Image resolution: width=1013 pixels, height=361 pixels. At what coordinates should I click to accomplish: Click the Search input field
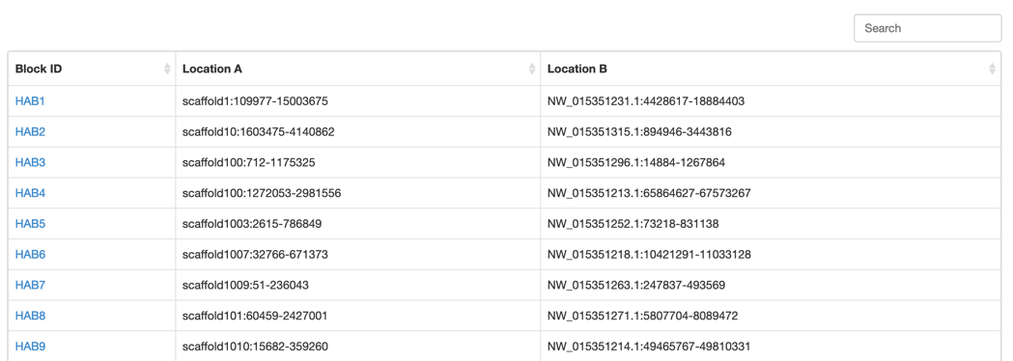[928, 28]
